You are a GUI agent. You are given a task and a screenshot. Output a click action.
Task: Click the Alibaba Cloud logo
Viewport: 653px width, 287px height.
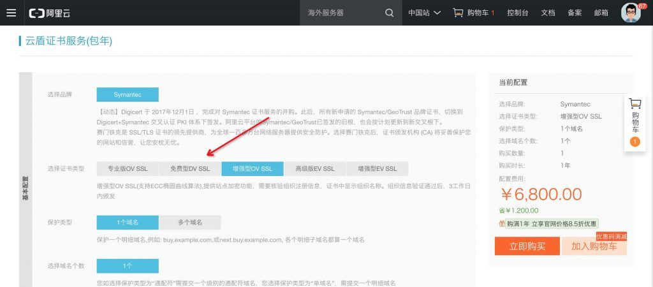point(50,13)
